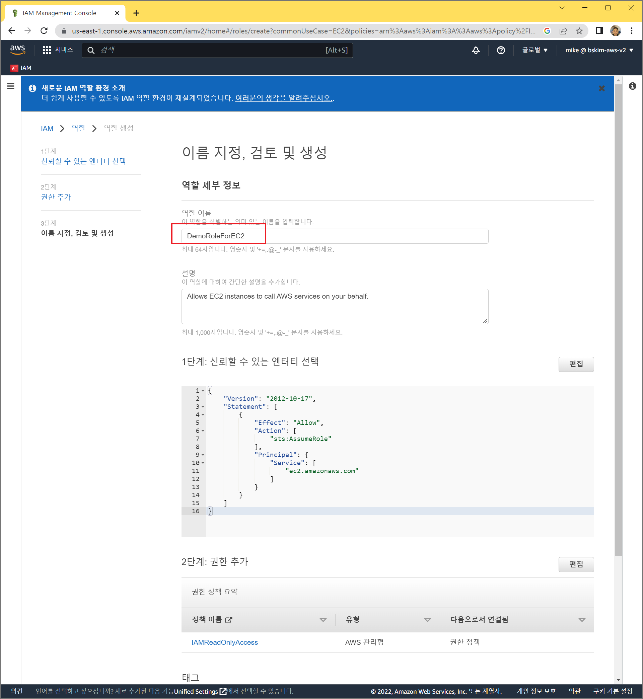
Task: Open the hamburger side navigation menu
Action: coord(11,86)
